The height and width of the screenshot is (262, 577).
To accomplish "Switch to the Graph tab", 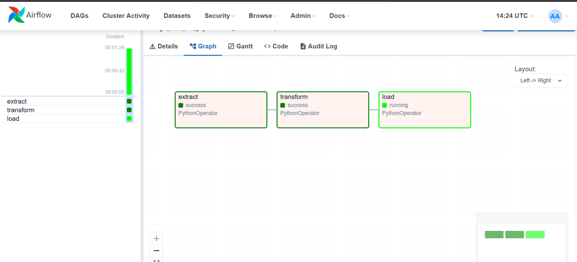I will point(203,47).
